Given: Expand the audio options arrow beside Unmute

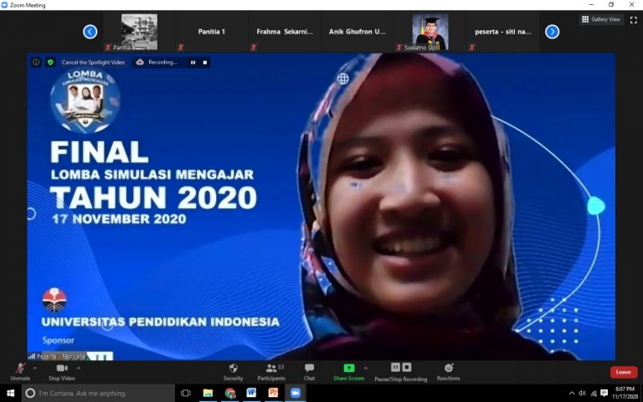Looking at the screenshot, I should coord(35,368).
